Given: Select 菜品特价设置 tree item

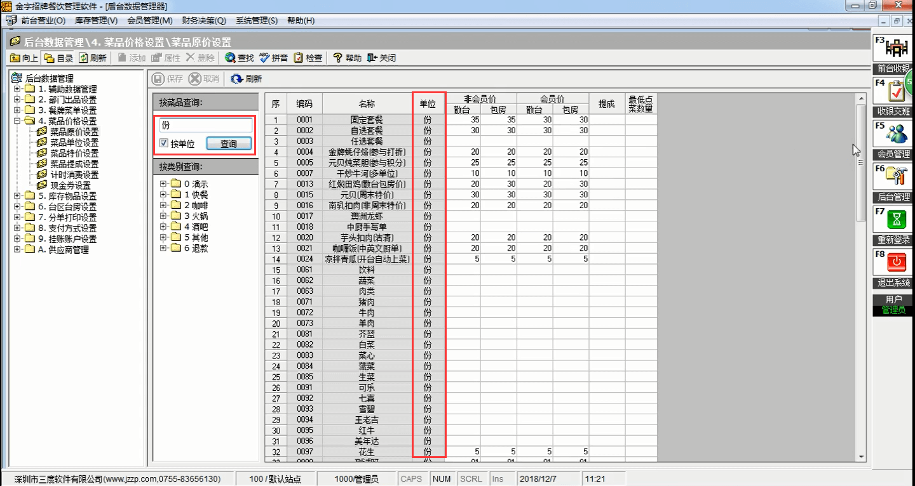Looking at the screenshot, I should pos(74,154).
